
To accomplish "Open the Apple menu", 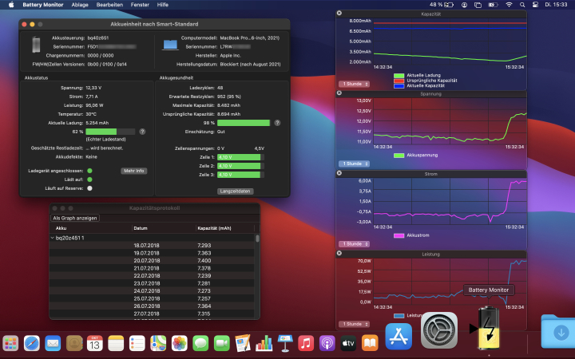I will point(11,5).
